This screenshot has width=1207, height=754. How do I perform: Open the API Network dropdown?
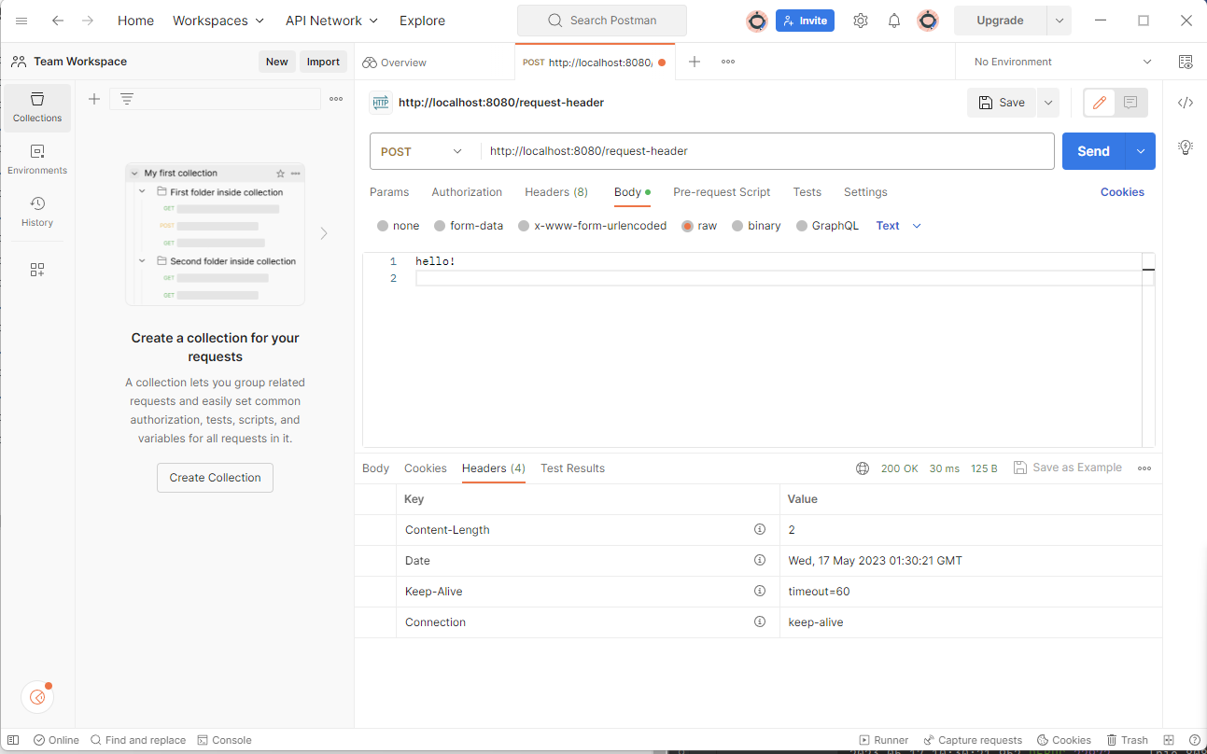point(331,21)
